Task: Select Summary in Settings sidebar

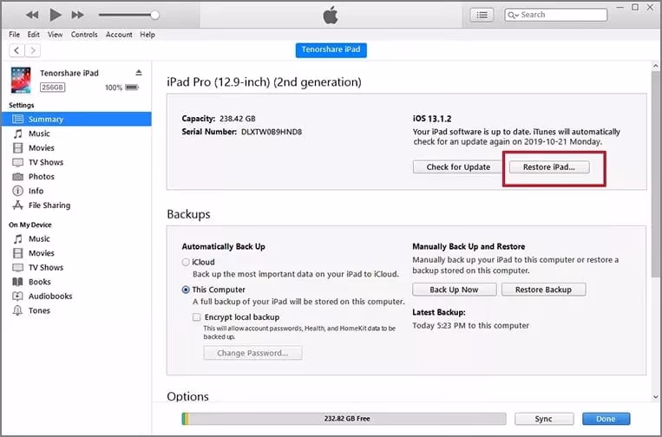Action: coord(76,119)
